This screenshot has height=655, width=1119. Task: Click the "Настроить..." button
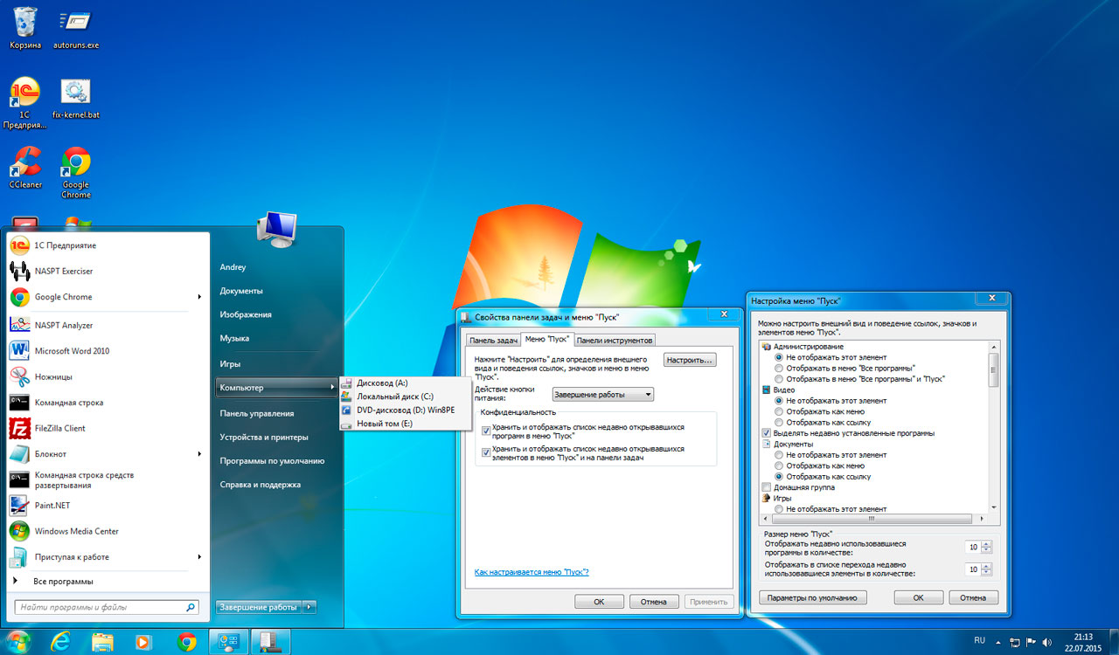[x=690, y=360]
